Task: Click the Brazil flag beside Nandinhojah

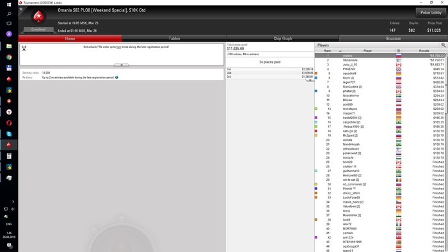Action: tap(399, 145)
